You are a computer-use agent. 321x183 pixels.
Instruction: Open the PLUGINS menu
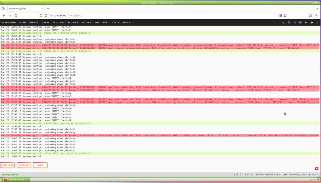(x=73, y=22)
